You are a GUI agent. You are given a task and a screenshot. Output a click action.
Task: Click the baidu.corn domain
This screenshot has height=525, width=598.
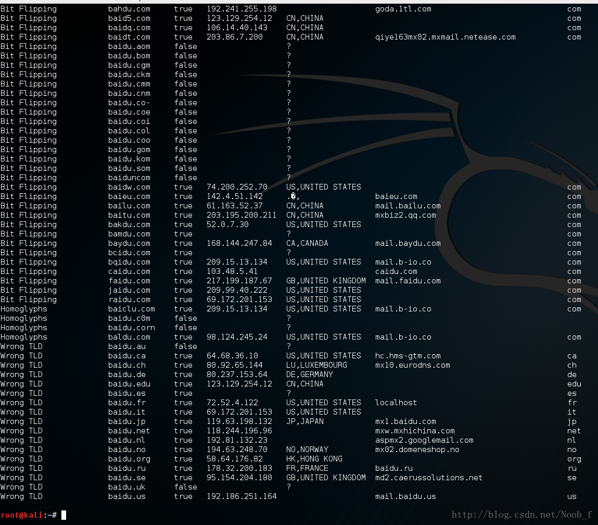(131, 328)
